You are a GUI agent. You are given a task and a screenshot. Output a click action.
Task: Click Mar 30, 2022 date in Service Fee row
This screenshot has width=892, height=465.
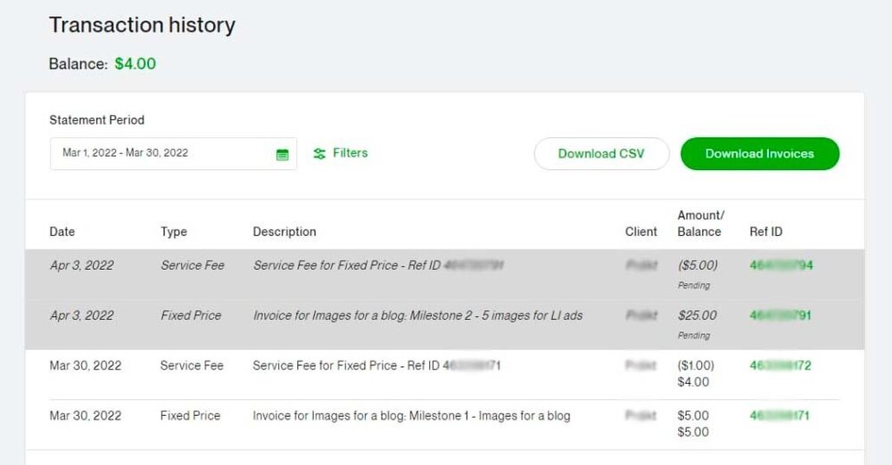pos(86,365)
